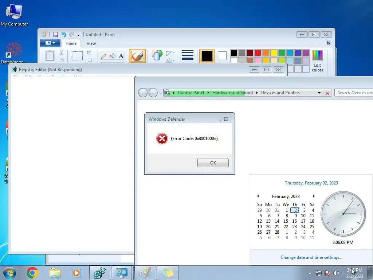Click the Crop icon in Paint
This screenshot has height=280, width=373.
point(89,52)
